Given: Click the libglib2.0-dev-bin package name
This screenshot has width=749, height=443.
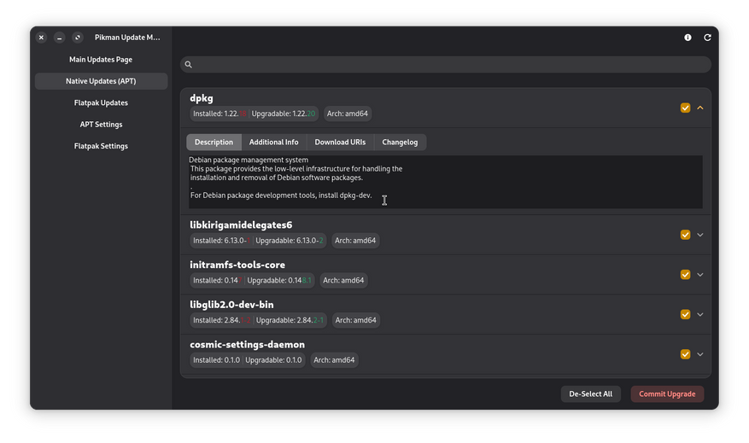Looking at the screenshot, I should [x=231, y=305].
